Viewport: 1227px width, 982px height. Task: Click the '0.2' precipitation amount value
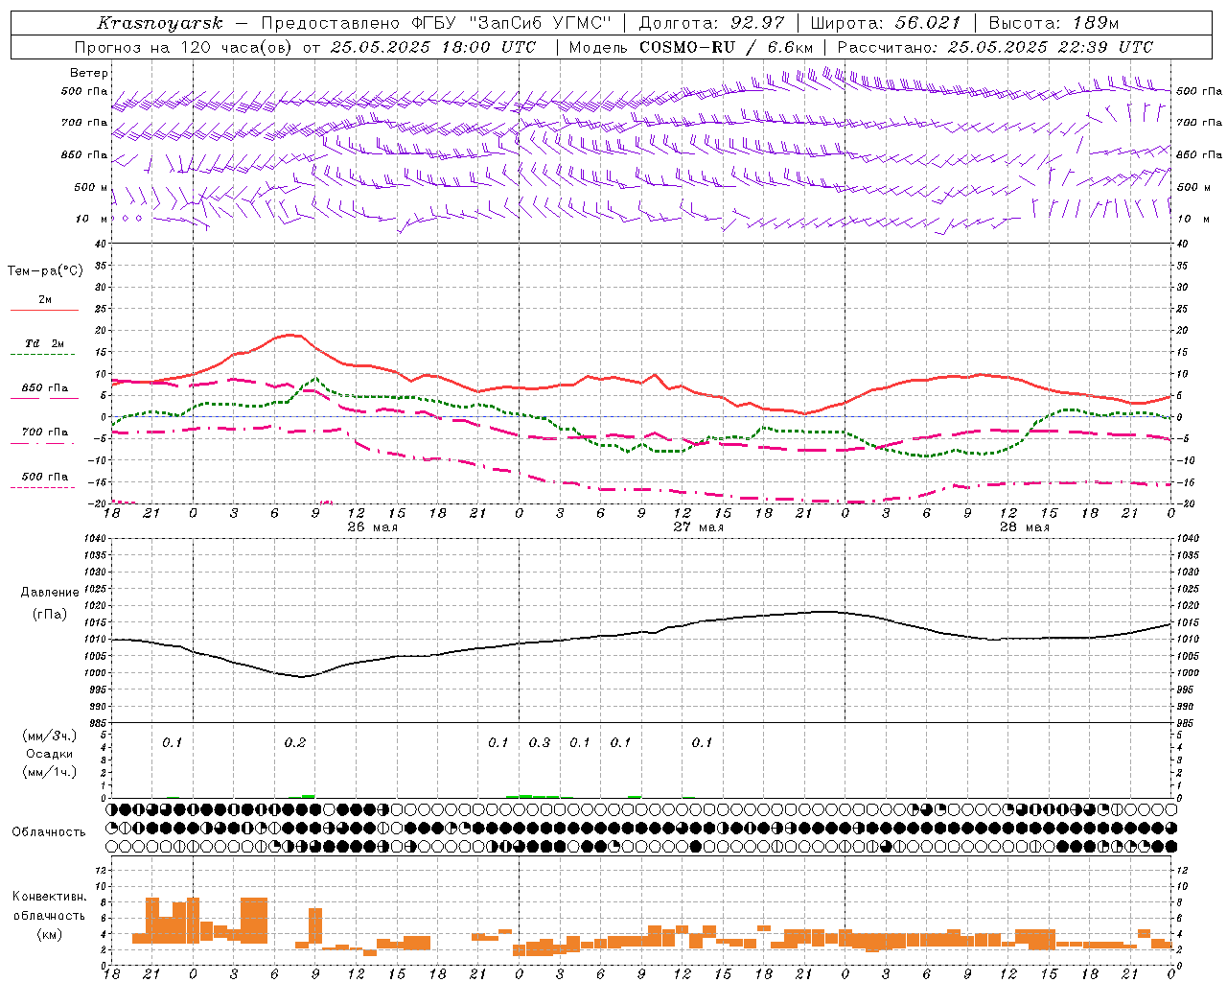click(295, 743)
